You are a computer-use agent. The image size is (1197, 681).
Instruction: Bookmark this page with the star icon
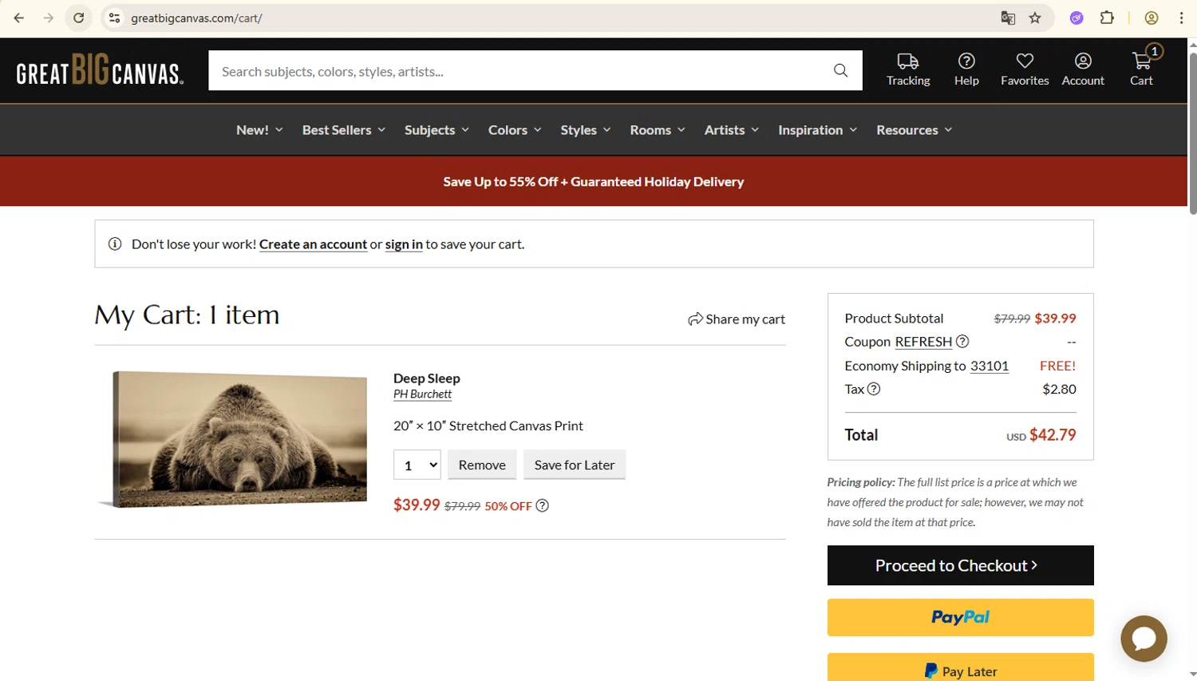coord(1035,18)
